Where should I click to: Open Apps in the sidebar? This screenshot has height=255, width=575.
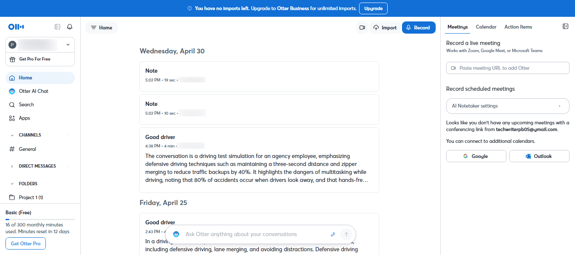(24, 118)
